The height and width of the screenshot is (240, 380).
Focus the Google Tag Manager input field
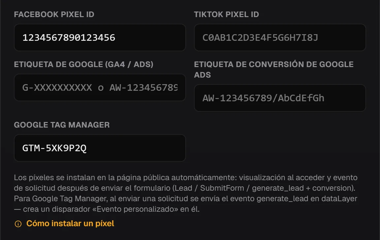point(100,148)
